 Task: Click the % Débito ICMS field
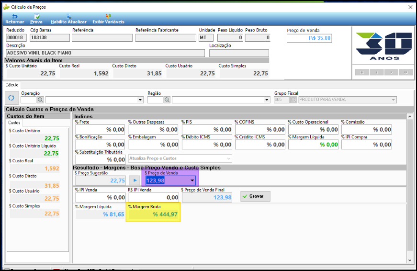[207, 145]
